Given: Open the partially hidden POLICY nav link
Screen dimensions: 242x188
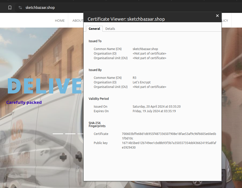Looking at the screenshot, I should click(225, 20).
